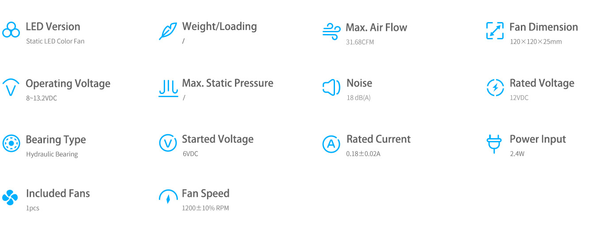Click the LED Version three-circles icon
The width and height of the screenshot is (616, 226).
coord(11,30)
